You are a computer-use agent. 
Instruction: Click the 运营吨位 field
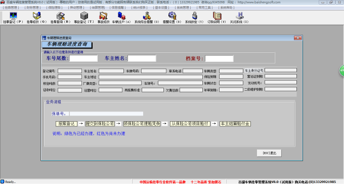pos(110,90)
